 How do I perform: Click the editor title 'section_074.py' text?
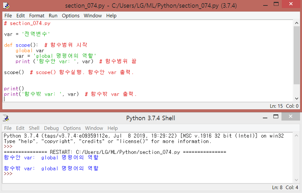coord(85,6)
